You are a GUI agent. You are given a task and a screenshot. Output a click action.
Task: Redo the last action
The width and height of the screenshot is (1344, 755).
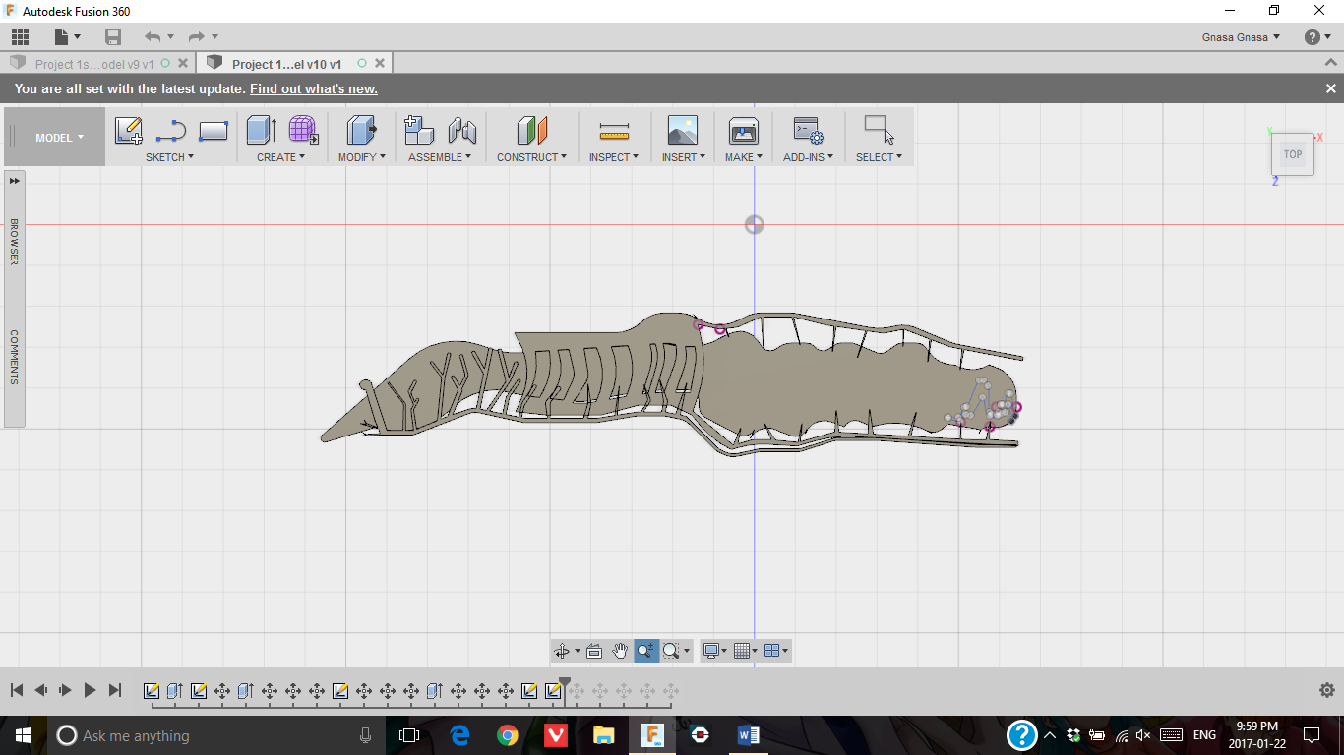pos(197,37)
